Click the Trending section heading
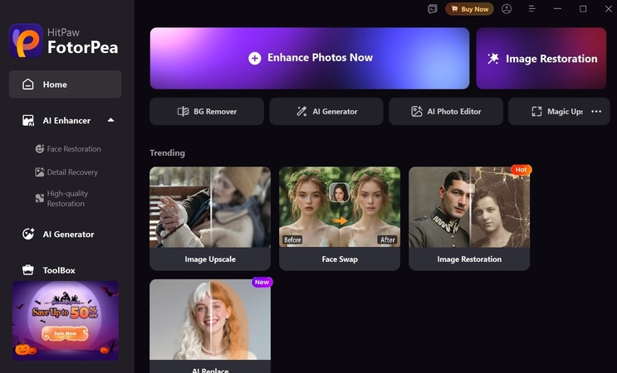The height and width of the screenshot is (373, 617). pyautogui.click(x=167, y=153)
